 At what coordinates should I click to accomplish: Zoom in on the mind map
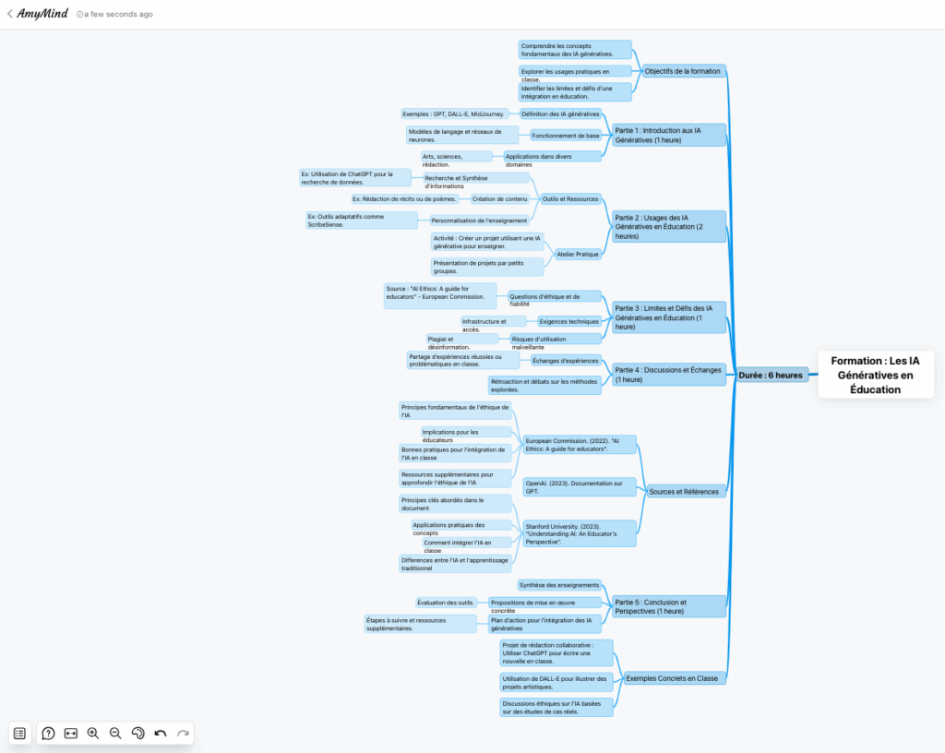tap(93, 733)
